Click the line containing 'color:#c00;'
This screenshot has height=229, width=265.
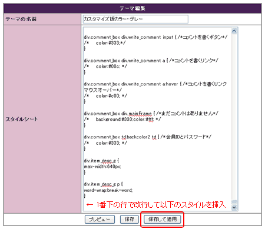[x=105, y=96]
